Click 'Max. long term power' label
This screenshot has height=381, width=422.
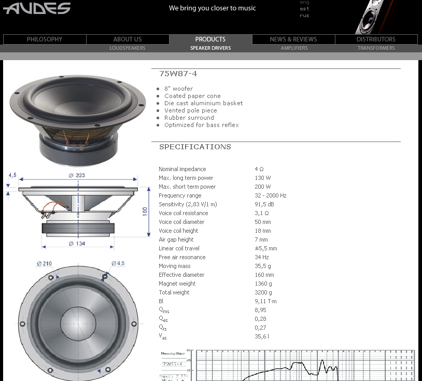pos(186,178)
